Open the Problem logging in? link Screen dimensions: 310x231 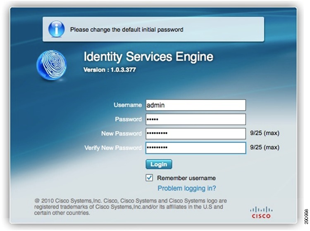[187, 188]
